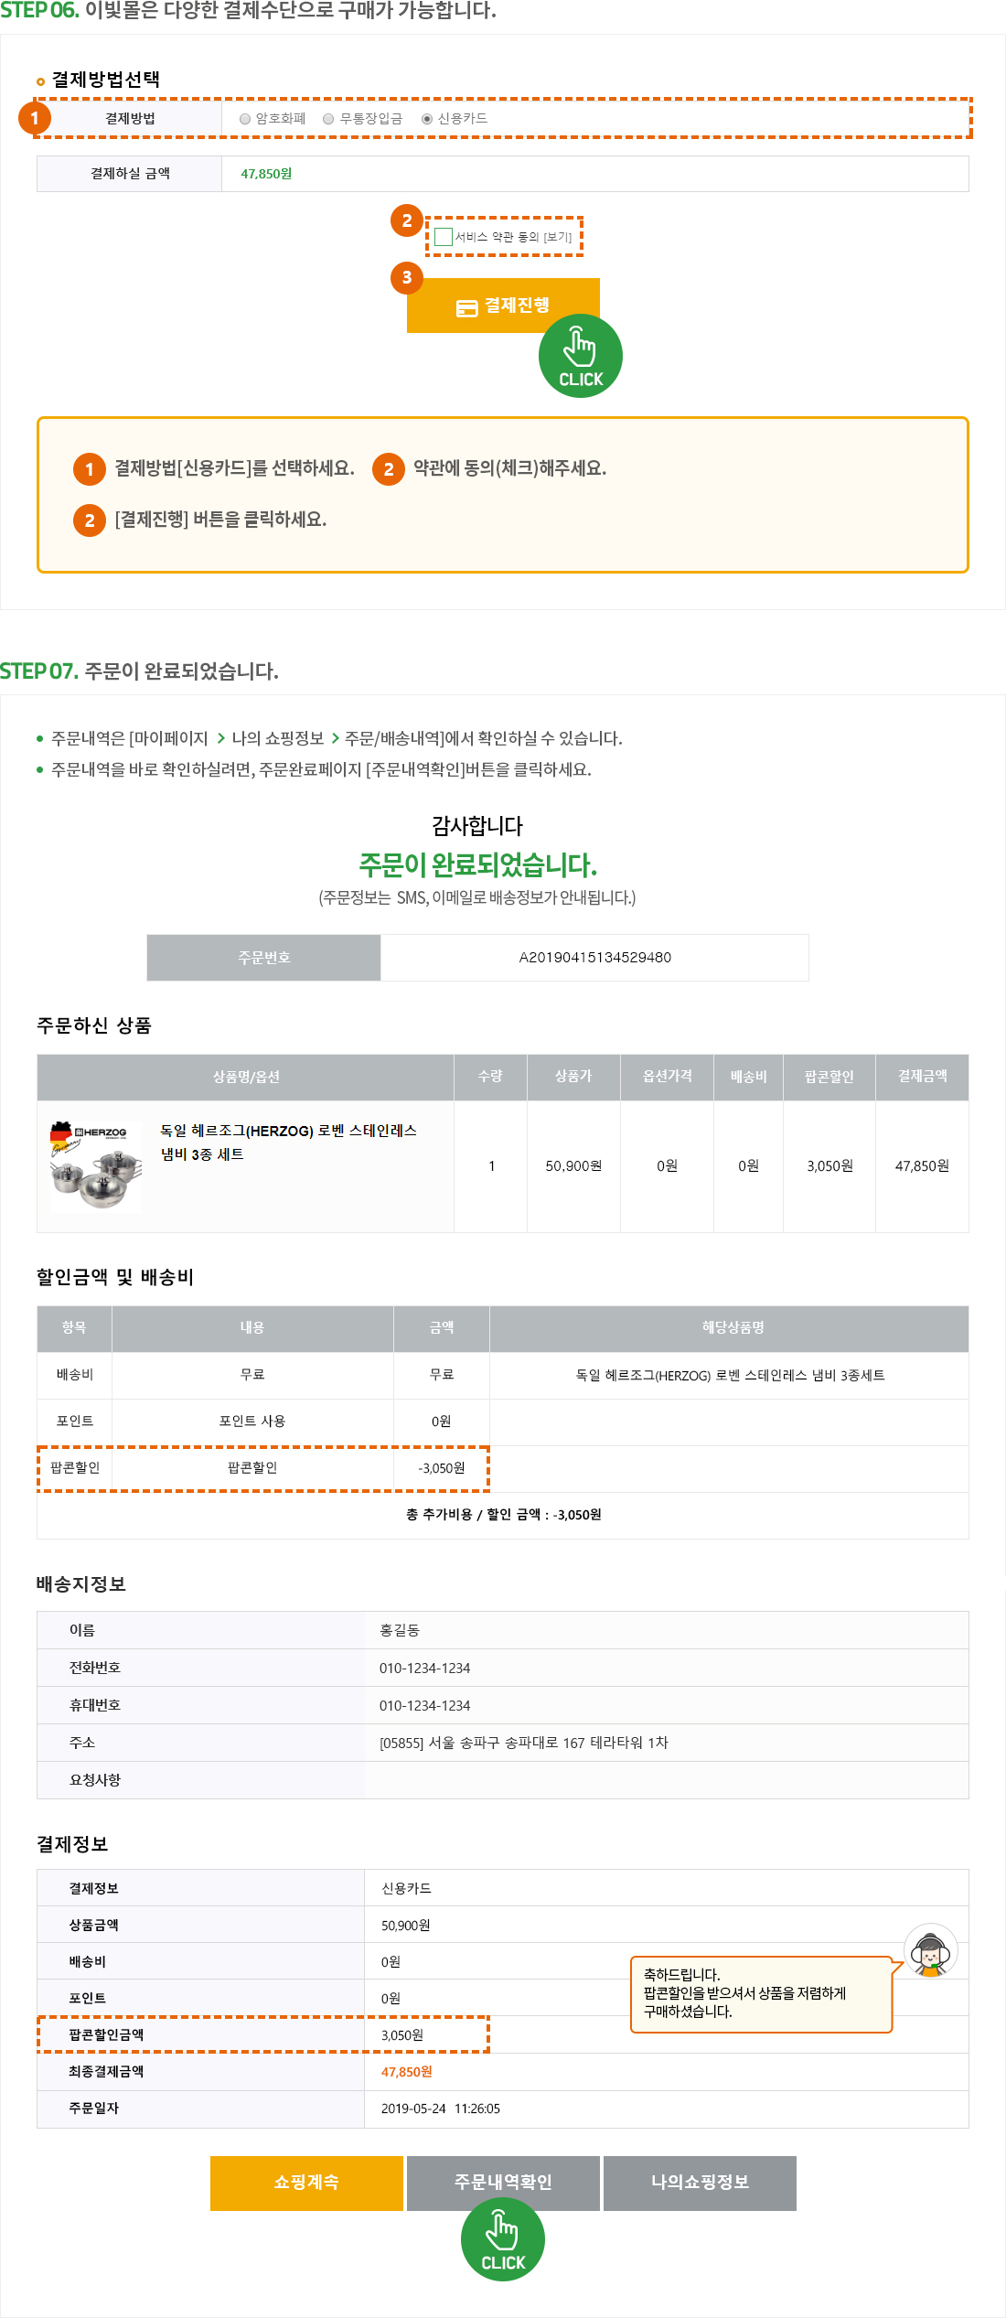Click the 결제진행 payment button
Viewport: 1006px width, 2318px height.
[x=503, y=306]
